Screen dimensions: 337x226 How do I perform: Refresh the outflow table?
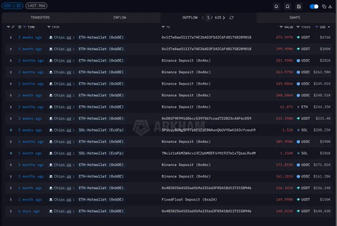[x=231, y=18]
